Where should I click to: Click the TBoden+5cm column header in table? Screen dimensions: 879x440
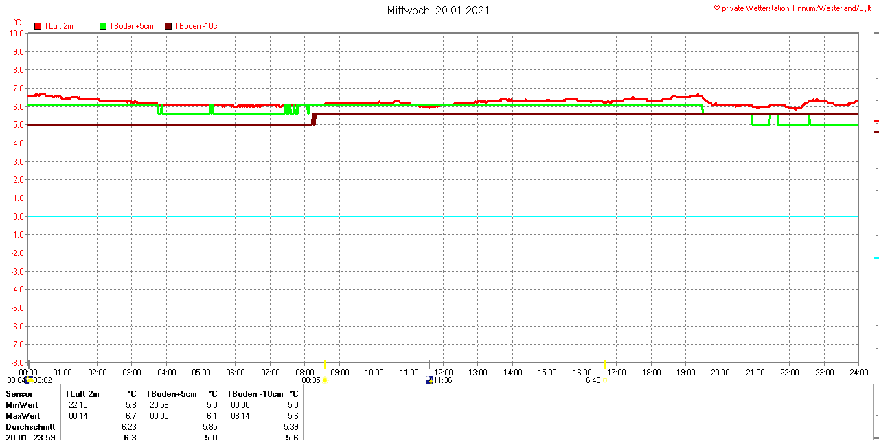(171, 394)
